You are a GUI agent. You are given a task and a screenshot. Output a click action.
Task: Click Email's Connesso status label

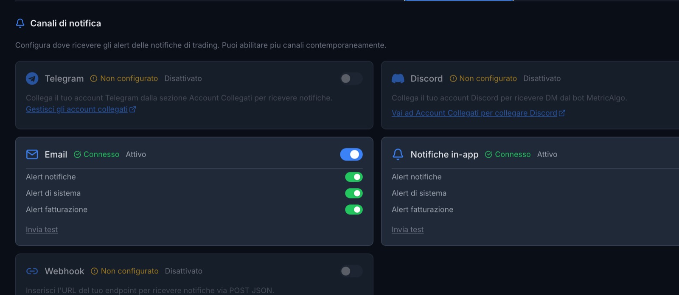[101, 154]
